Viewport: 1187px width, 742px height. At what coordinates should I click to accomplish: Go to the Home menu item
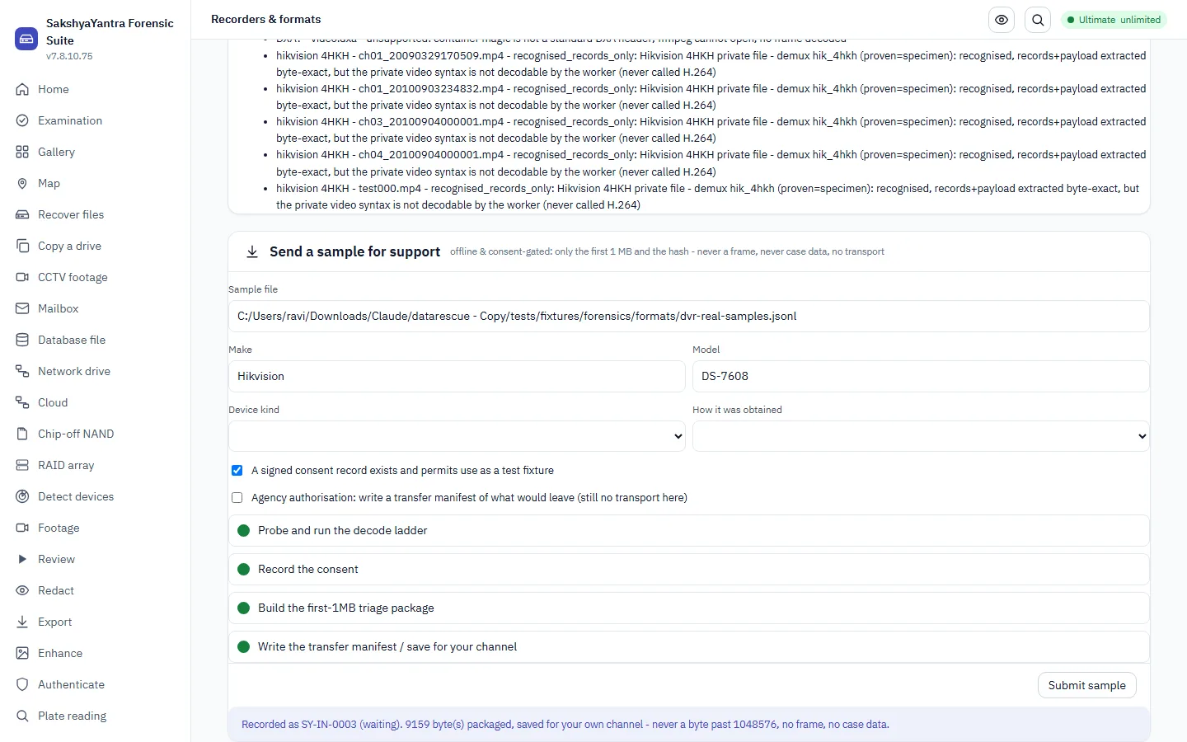click(95, 89)
